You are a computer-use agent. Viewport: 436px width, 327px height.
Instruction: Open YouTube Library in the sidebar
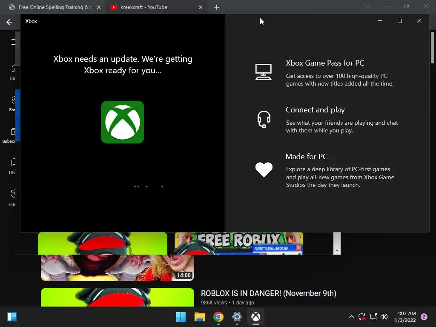pos(12,166)
